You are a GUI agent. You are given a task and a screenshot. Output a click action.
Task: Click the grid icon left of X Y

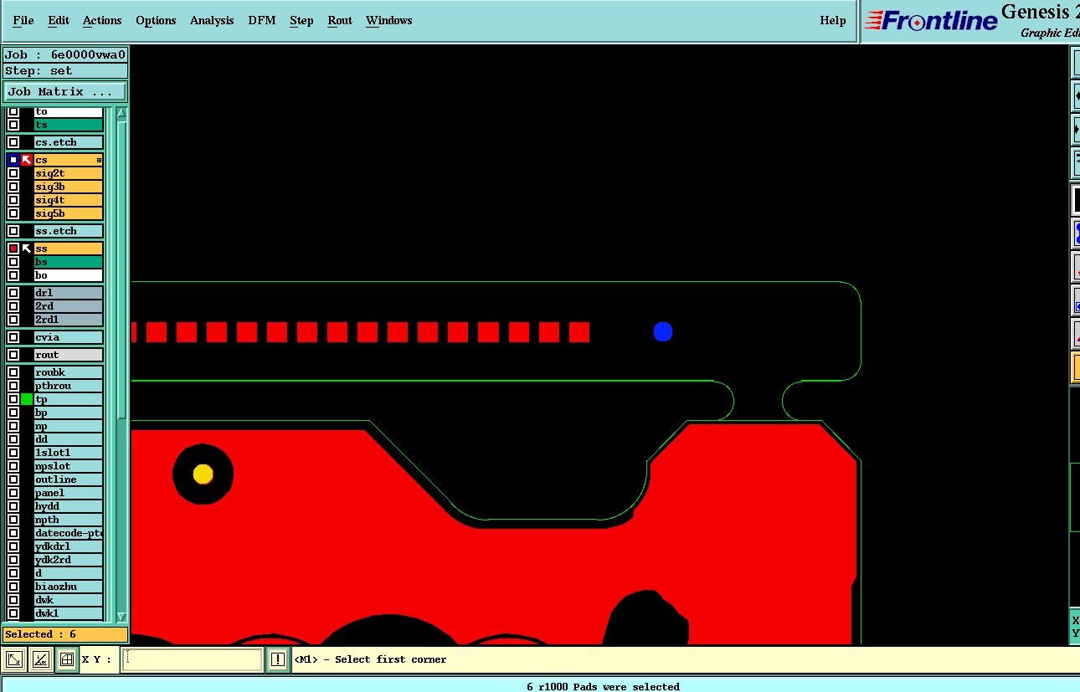pyautogui.click(x=66, y=659)
